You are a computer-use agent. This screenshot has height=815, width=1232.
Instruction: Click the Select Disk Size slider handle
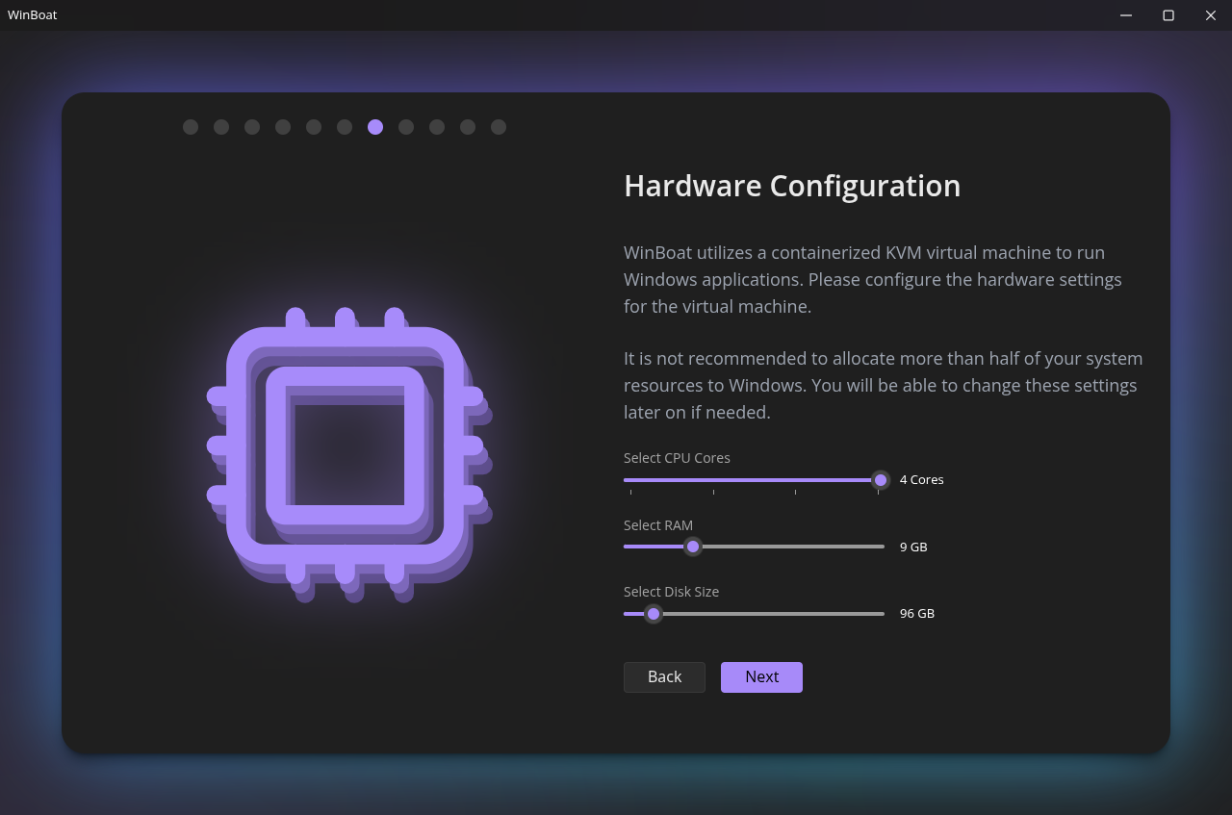(x=654, y=614)
